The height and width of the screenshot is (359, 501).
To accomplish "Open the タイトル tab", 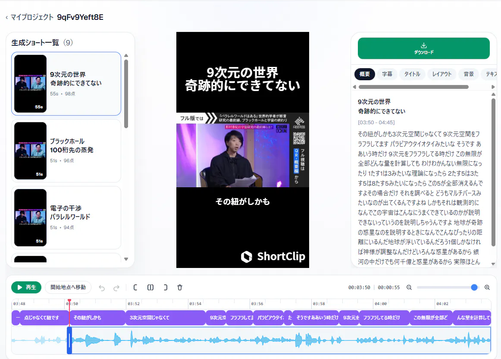I will coord(412,74).
